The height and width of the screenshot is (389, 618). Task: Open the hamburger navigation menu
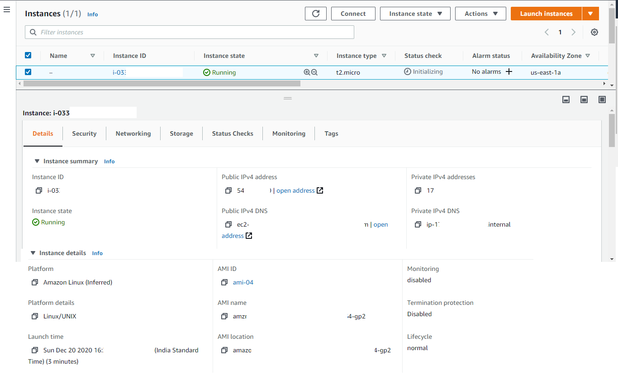pos(7,9)
